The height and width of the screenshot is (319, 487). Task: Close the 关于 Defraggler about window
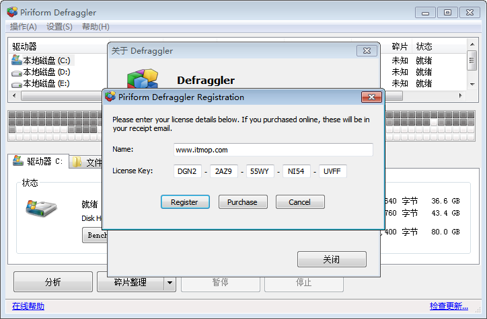[367, 51]
